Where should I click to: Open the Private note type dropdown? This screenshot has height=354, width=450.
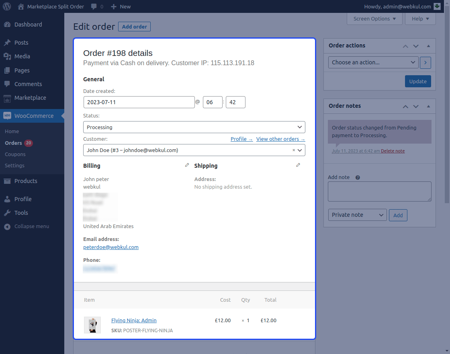(357, 215)
